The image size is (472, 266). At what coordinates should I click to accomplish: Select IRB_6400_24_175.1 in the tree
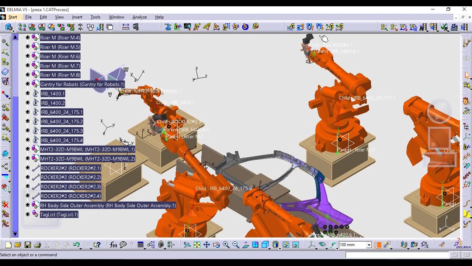pyautogui.click(x=62, y=112)
